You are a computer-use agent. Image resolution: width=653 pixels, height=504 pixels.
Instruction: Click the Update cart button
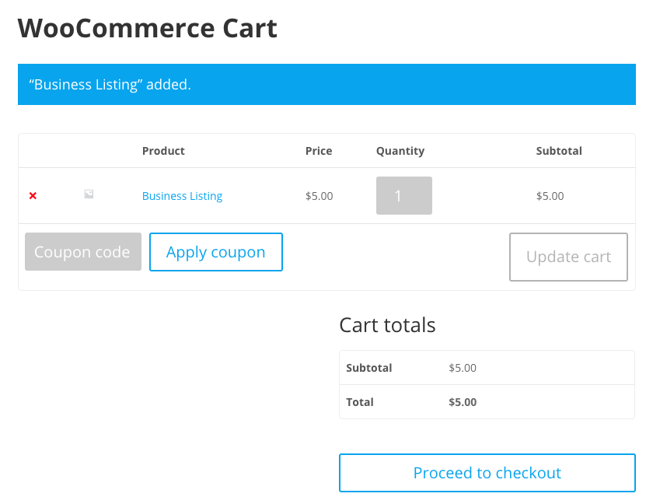tap(568, 257)
